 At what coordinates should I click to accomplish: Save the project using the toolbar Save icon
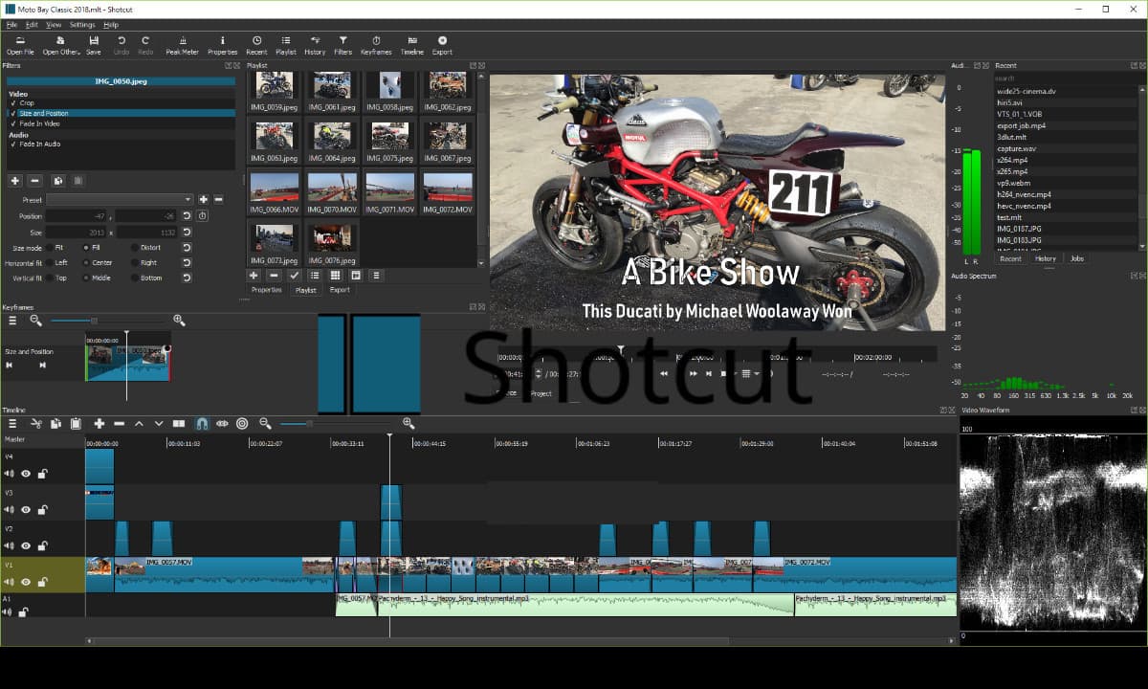pos(94,45)
